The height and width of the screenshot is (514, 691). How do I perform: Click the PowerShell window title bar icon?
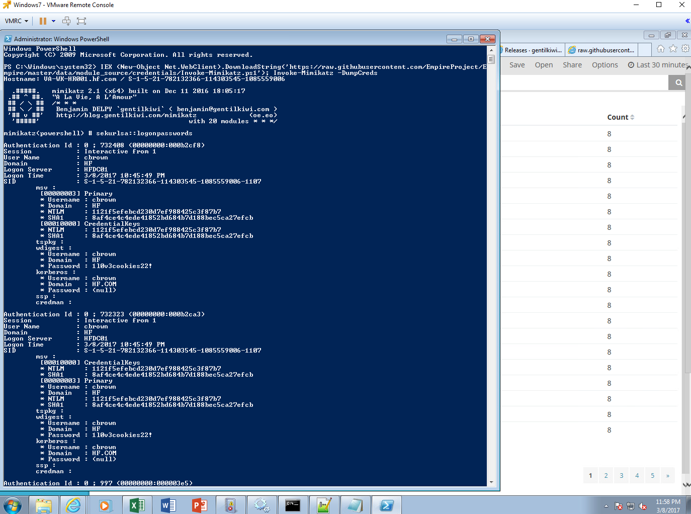tap(8, 39)
